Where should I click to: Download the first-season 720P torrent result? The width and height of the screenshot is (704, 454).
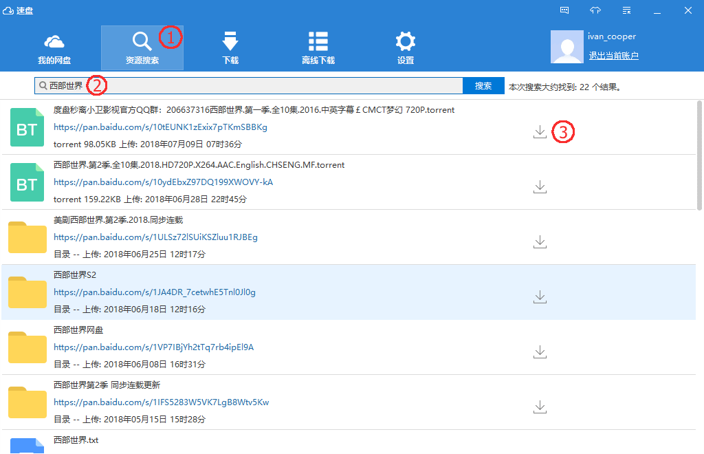[540, 131]
